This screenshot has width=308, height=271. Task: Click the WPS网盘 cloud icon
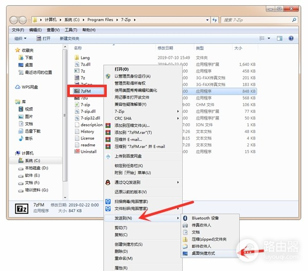pyautogui.click(x=17, y=87)
